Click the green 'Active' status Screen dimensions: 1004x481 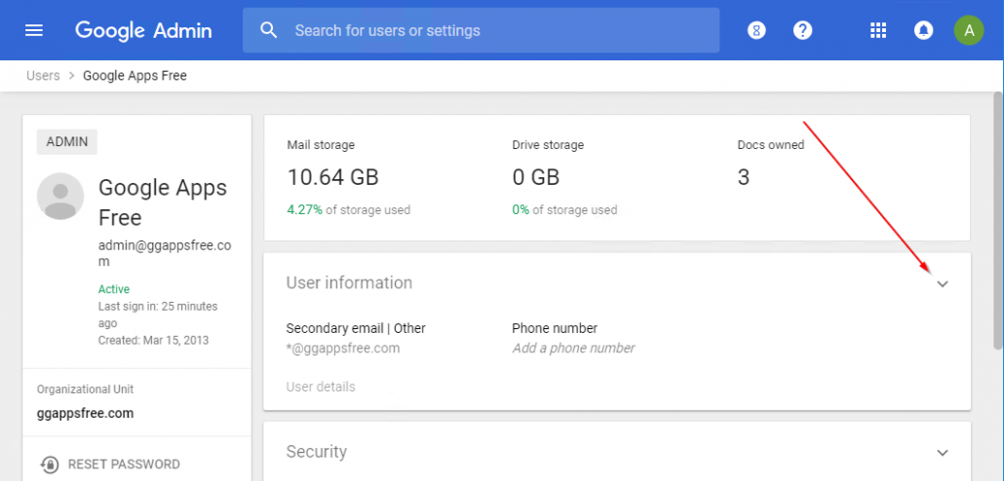(114, 289)
